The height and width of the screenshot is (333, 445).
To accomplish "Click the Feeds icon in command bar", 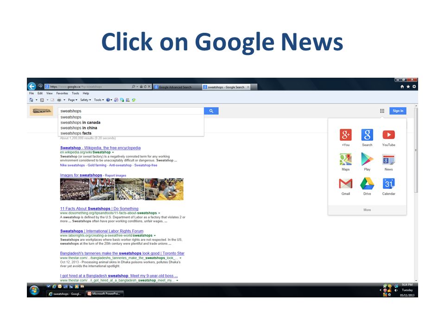I will pos(42,100).
